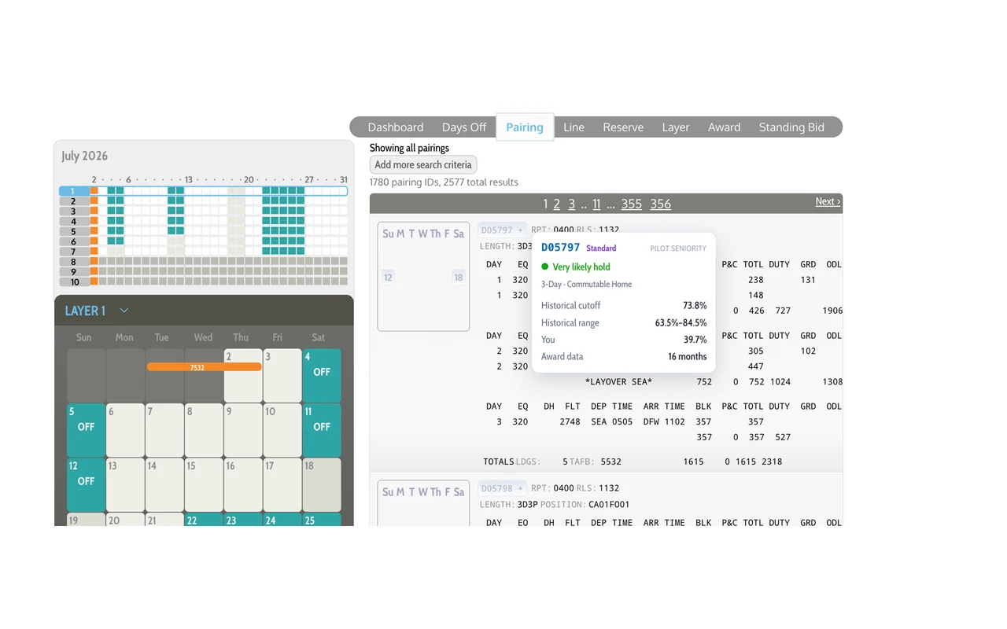Screen dimensions: 1007x629
Task: Select layer 1 row in July overview
Action: pos(203,191)
